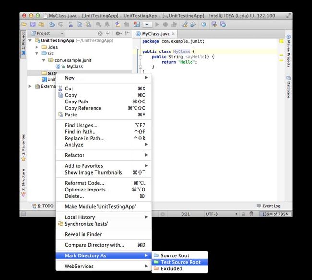Viewport: 312px width, 280px height.
Task: Click the Copy toolbar icon
Action: click(80, 25)
